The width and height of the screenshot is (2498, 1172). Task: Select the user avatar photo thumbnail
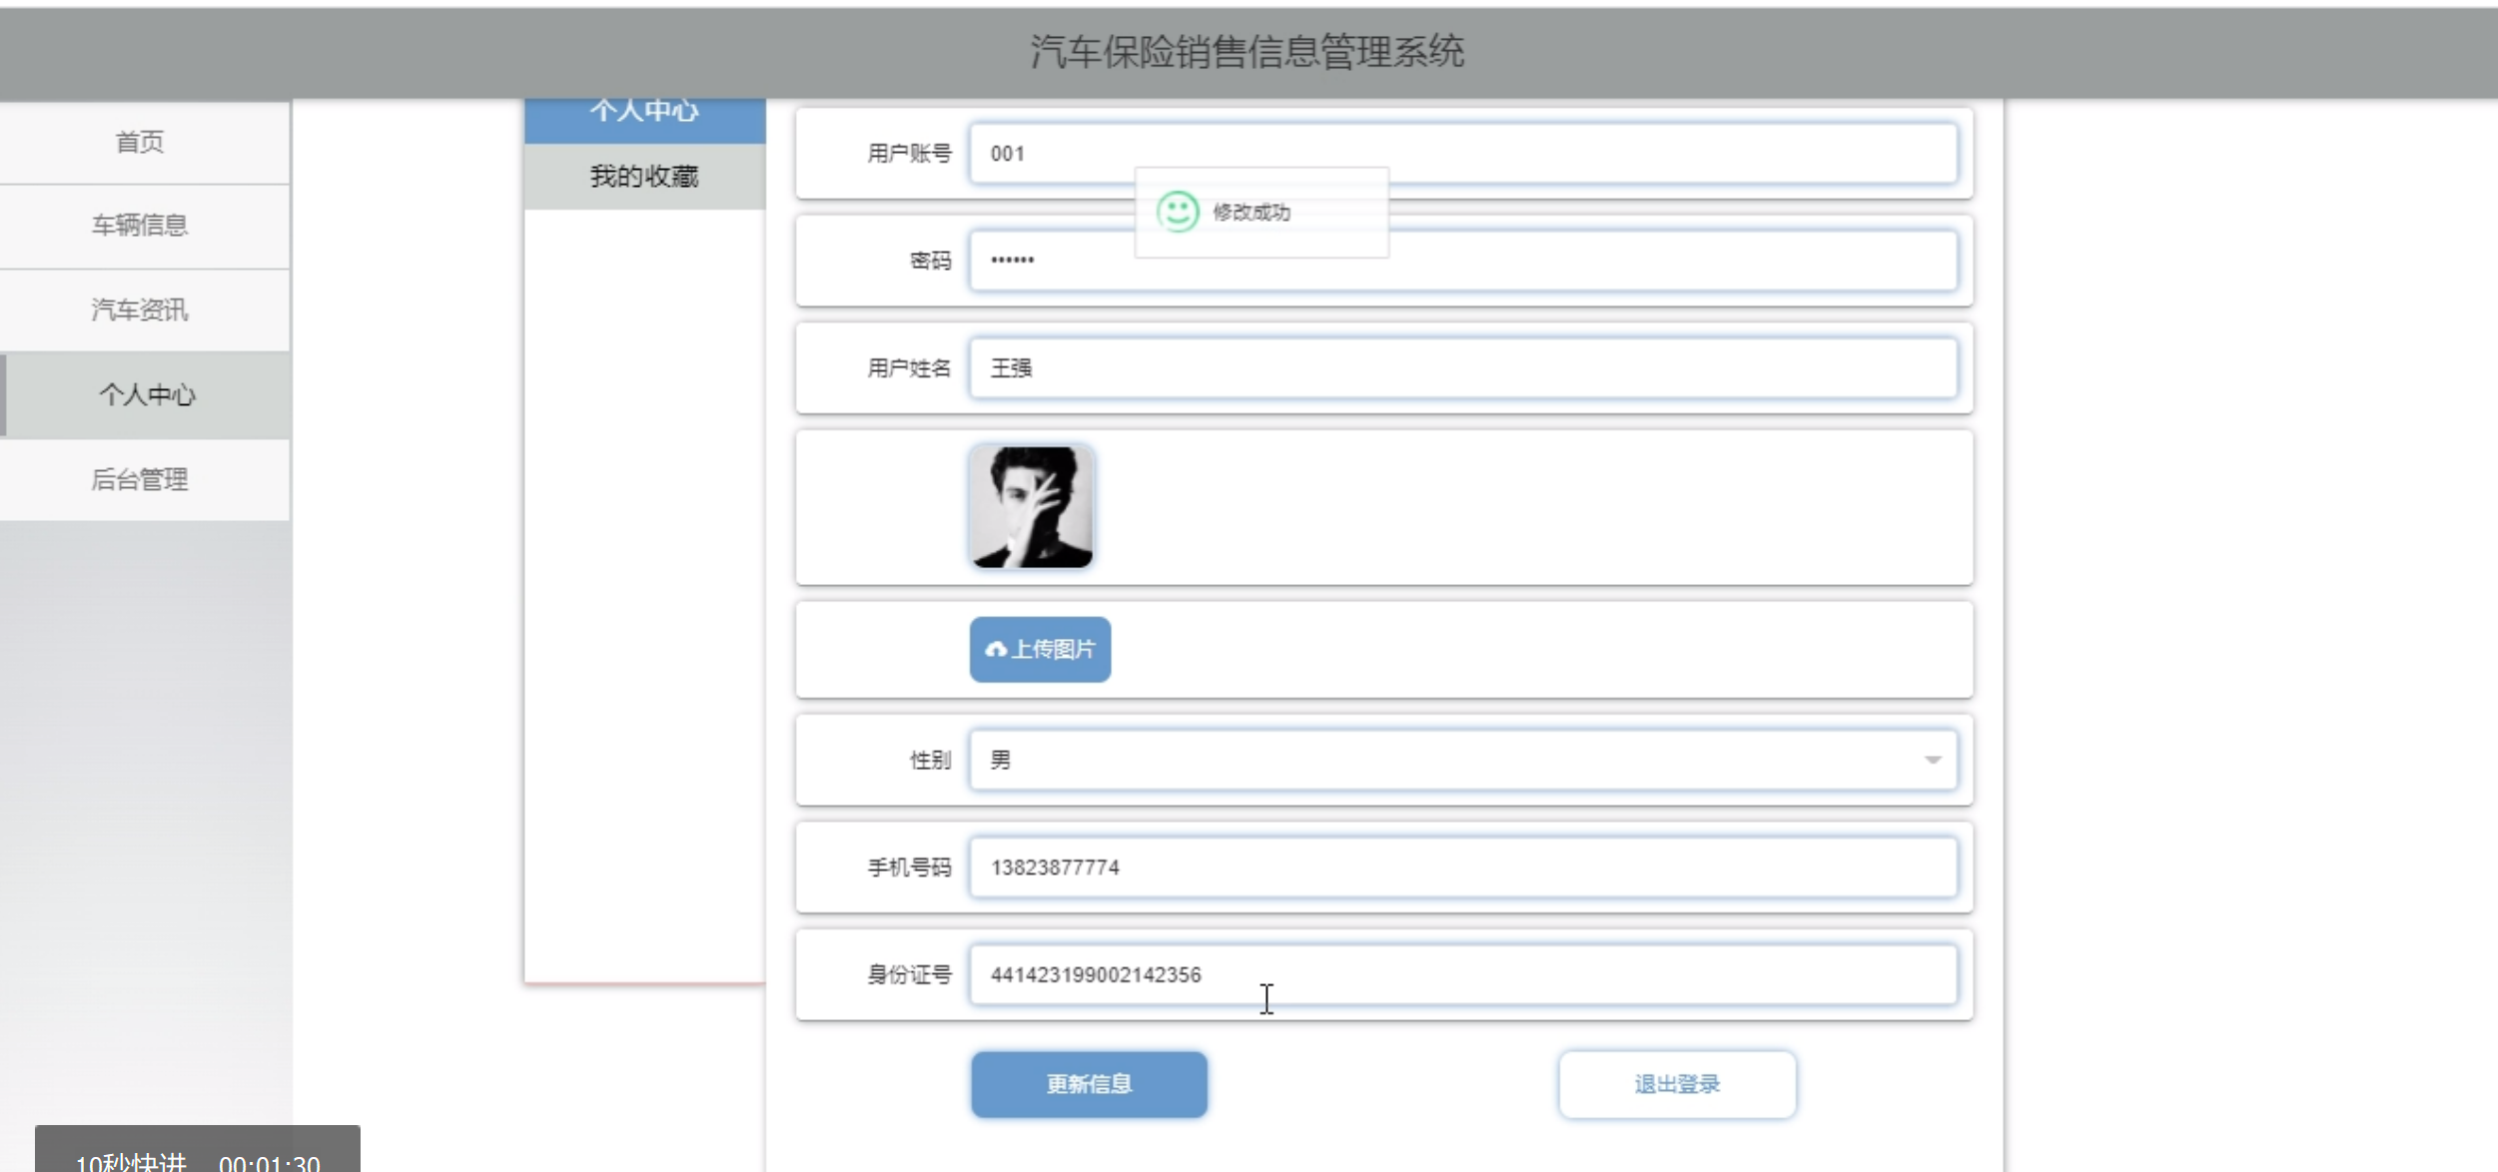[x=1033, y=506]
